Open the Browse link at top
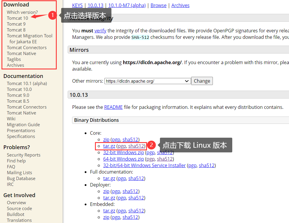The width and height of the screenshot is (289, 223). pos(158,5)
